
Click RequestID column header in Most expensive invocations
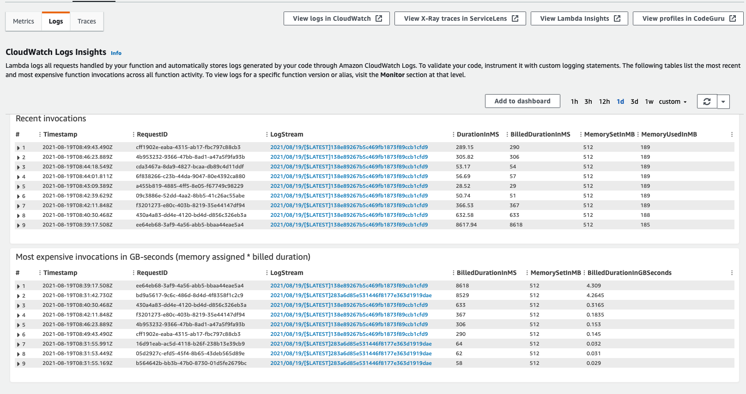pyautogui.click(x=152, y=273)
